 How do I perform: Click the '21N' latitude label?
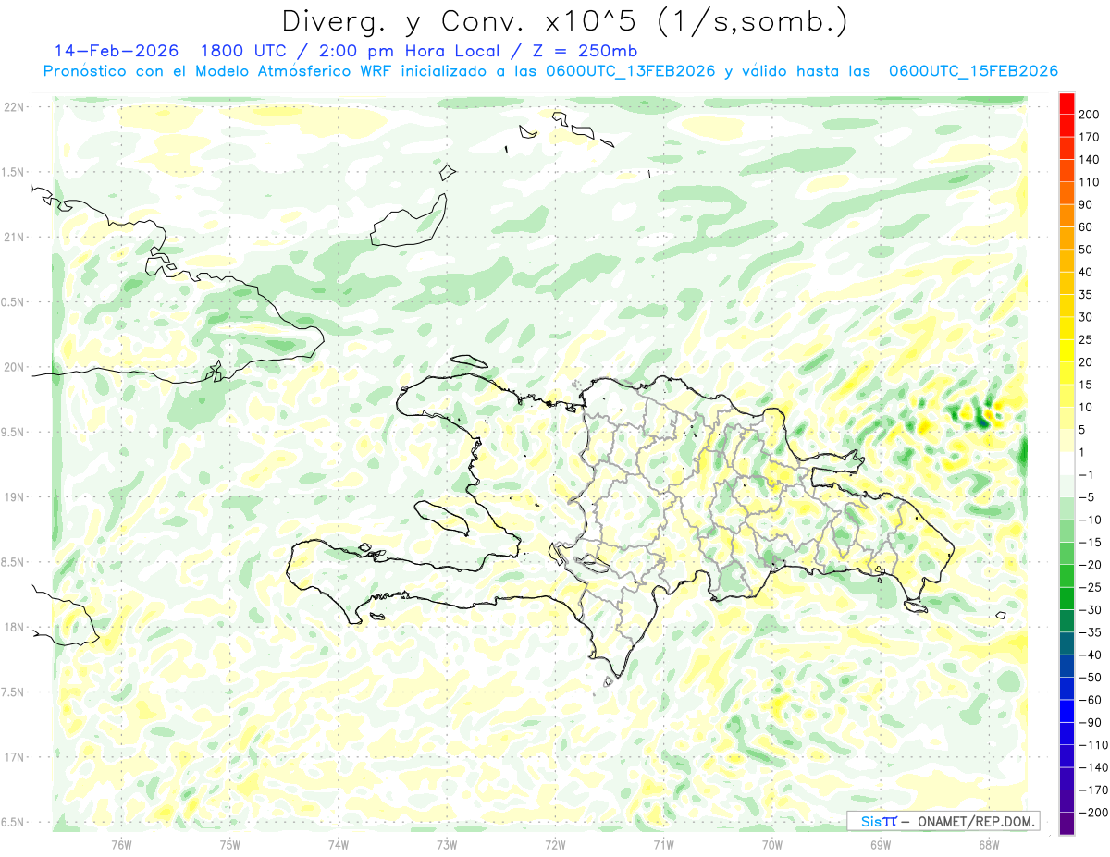click(x=13, y=237)
